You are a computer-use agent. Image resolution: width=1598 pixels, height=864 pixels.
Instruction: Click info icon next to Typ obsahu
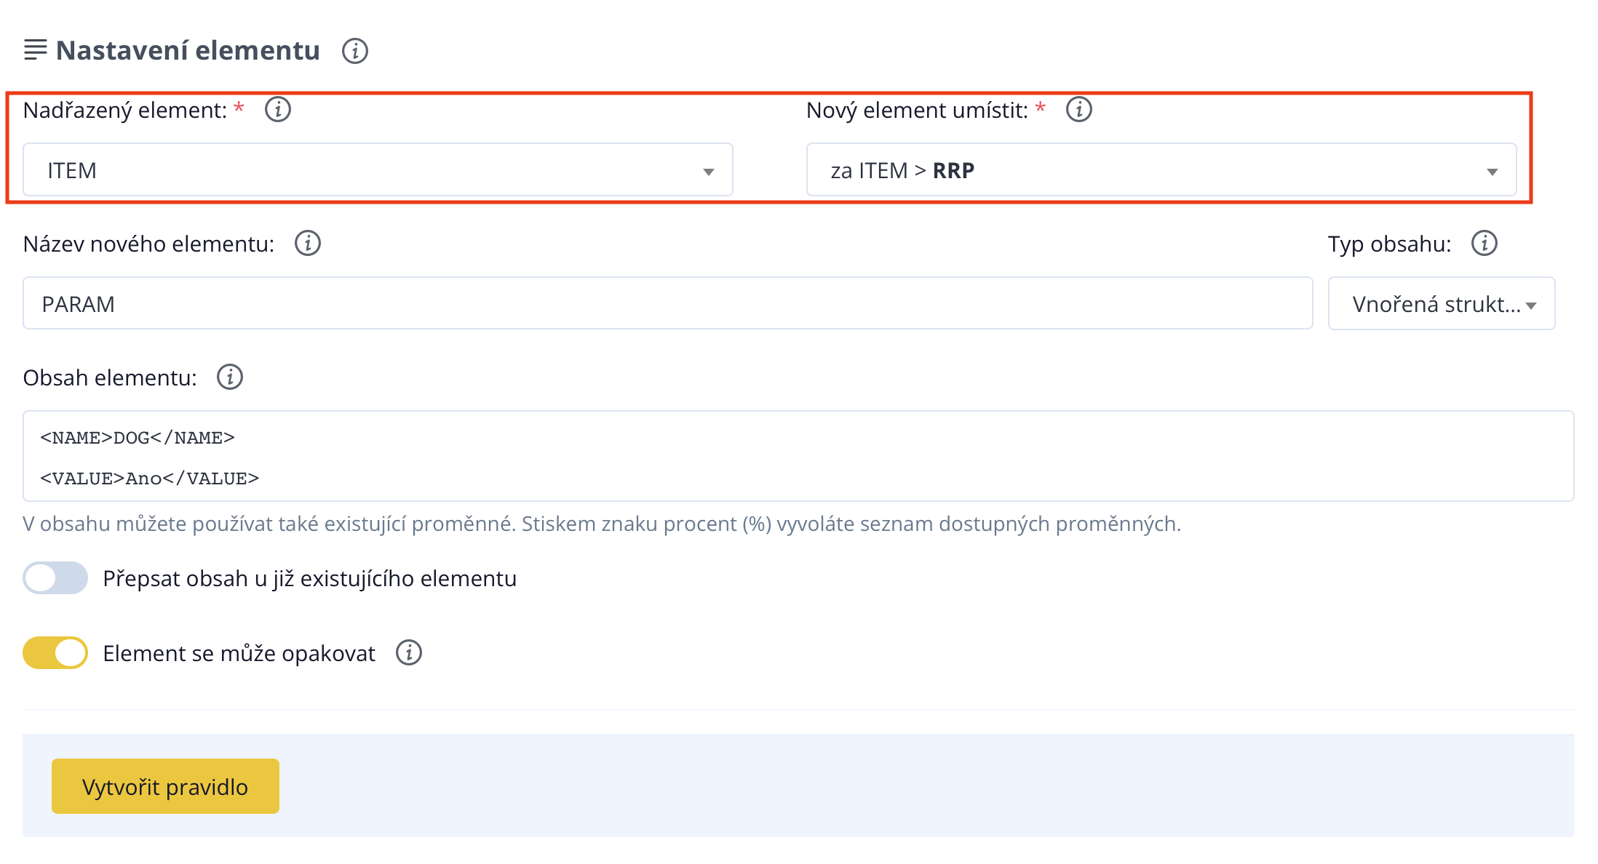pyautogui.click(x=1484, y=244)
